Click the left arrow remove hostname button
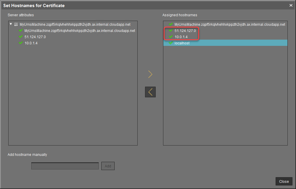The height and width of the screenshot is (189, 296). pyautogui.click(x=150, y=92)
